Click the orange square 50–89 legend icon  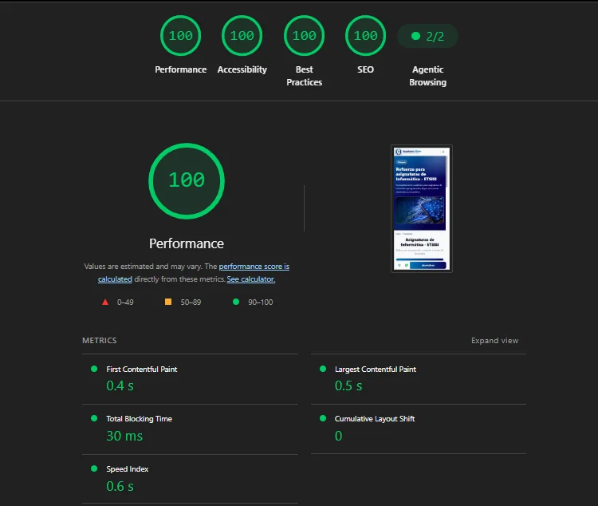coord(167,302)
